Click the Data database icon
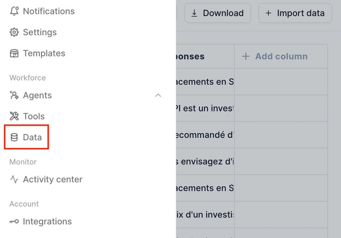Image resolution: width=341 pixels, height=238 pixels. tap(14, 137)
